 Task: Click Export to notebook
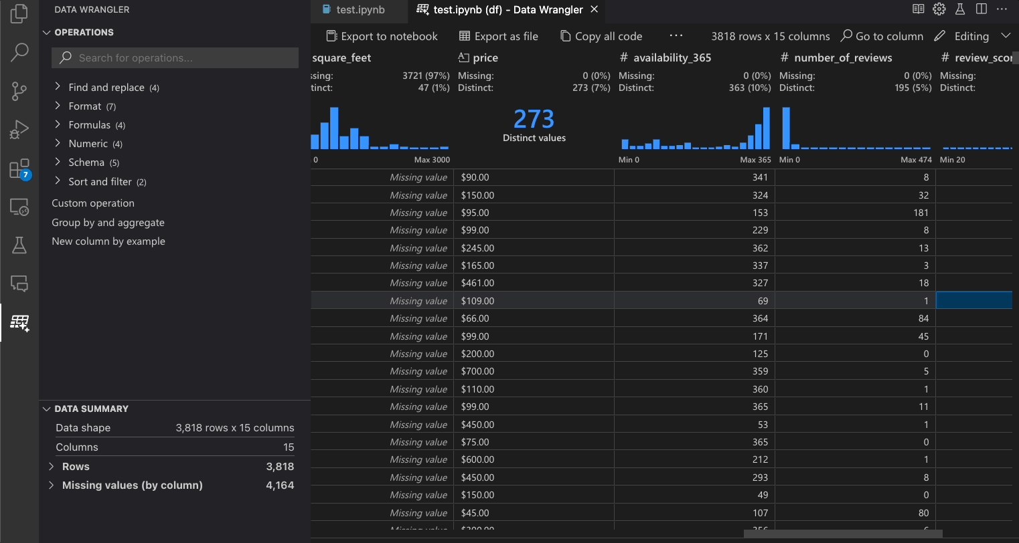coord(380,35)
